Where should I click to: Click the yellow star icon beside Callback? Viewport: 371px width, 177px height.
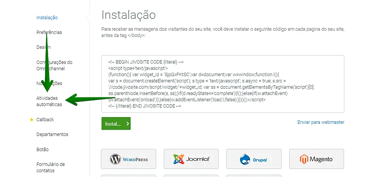tap(31, 120)
